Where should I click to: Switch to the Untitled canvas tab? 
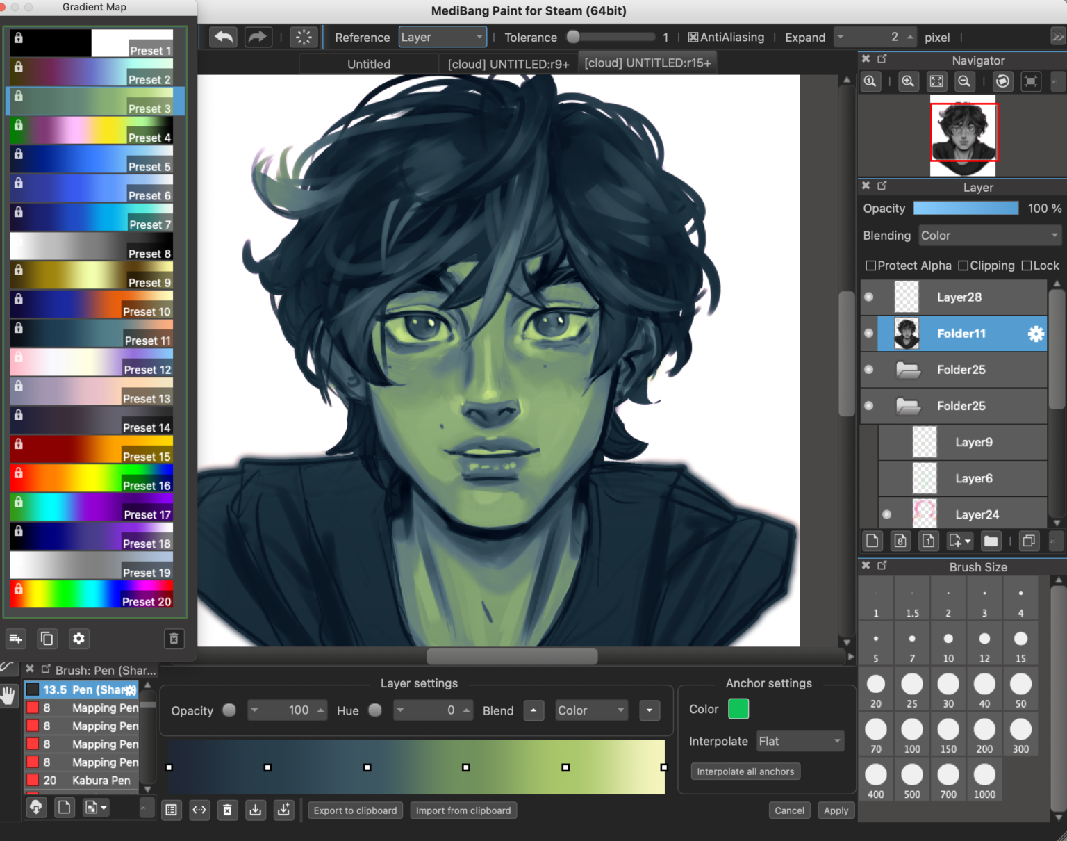[x=368, y=63]
